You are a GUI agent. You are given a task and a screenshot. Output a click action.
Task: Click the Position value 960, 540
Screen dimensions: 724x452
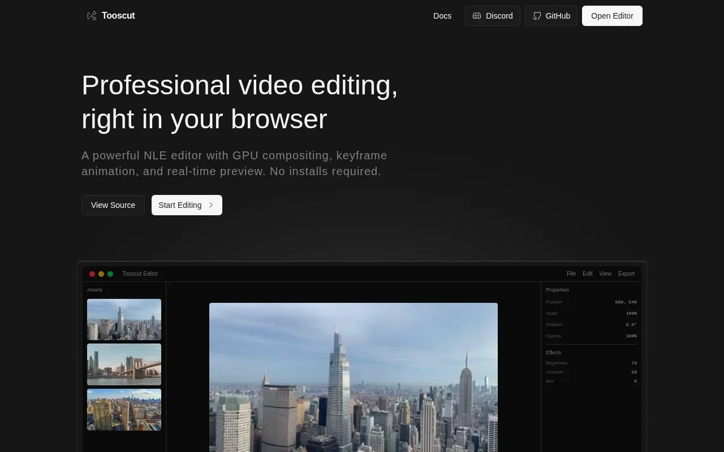point(626,302)
